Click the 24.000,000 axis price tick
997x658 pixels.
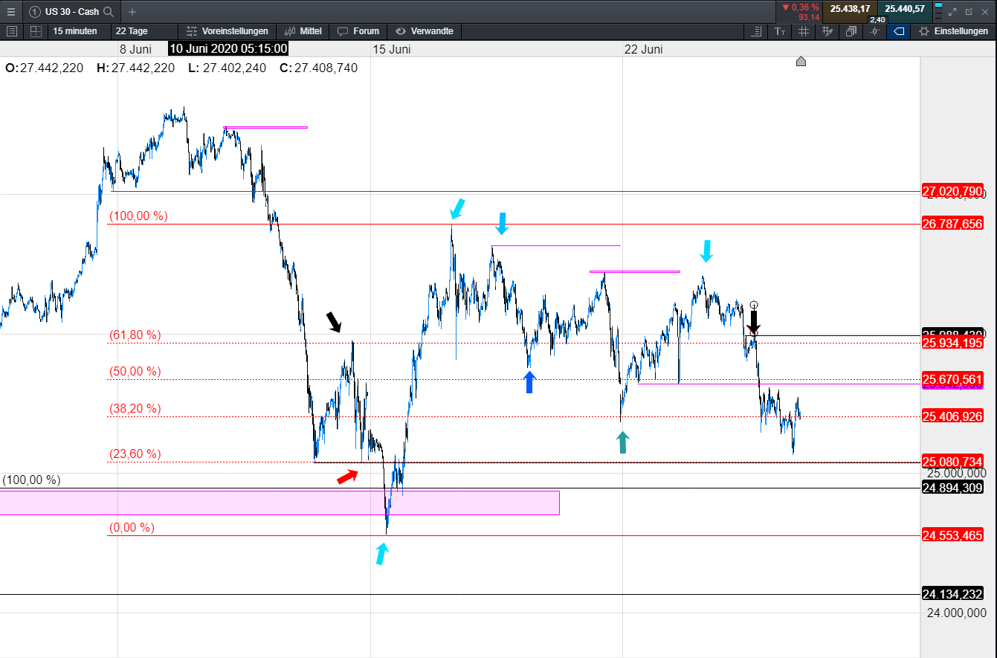[x=955, y=613]
